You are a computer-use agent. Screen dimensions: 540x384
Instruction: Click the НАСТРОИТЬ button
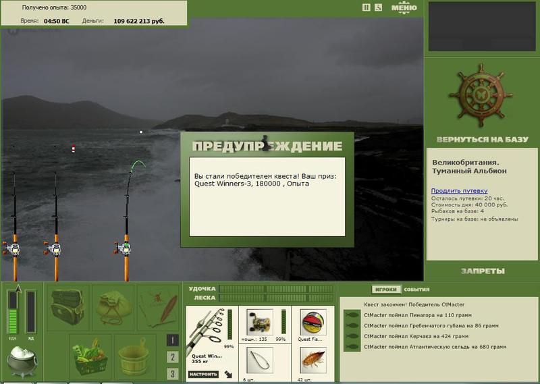click(203, 374)
